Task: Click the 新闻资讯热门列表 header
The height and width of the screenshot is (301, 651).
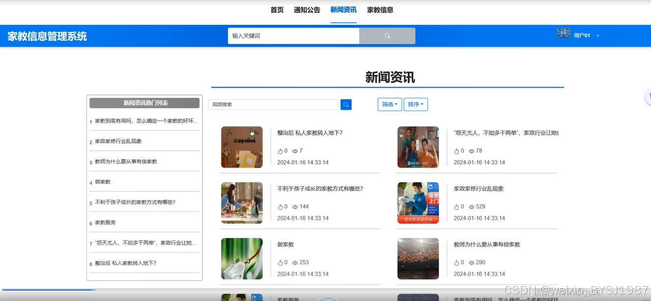Action: click(x=145, y=103)
